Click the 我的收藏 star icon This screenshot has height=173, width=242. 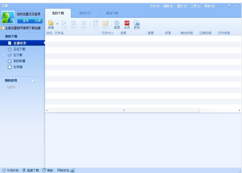click(x=10, y=61)
